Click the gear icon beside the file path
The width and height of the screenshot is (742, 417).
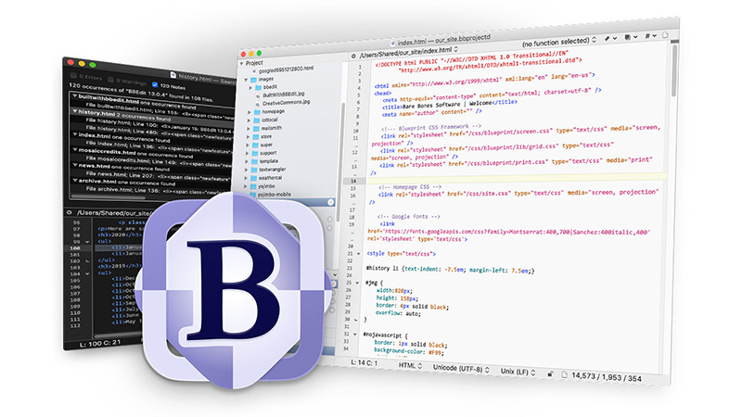pos(353,56)
